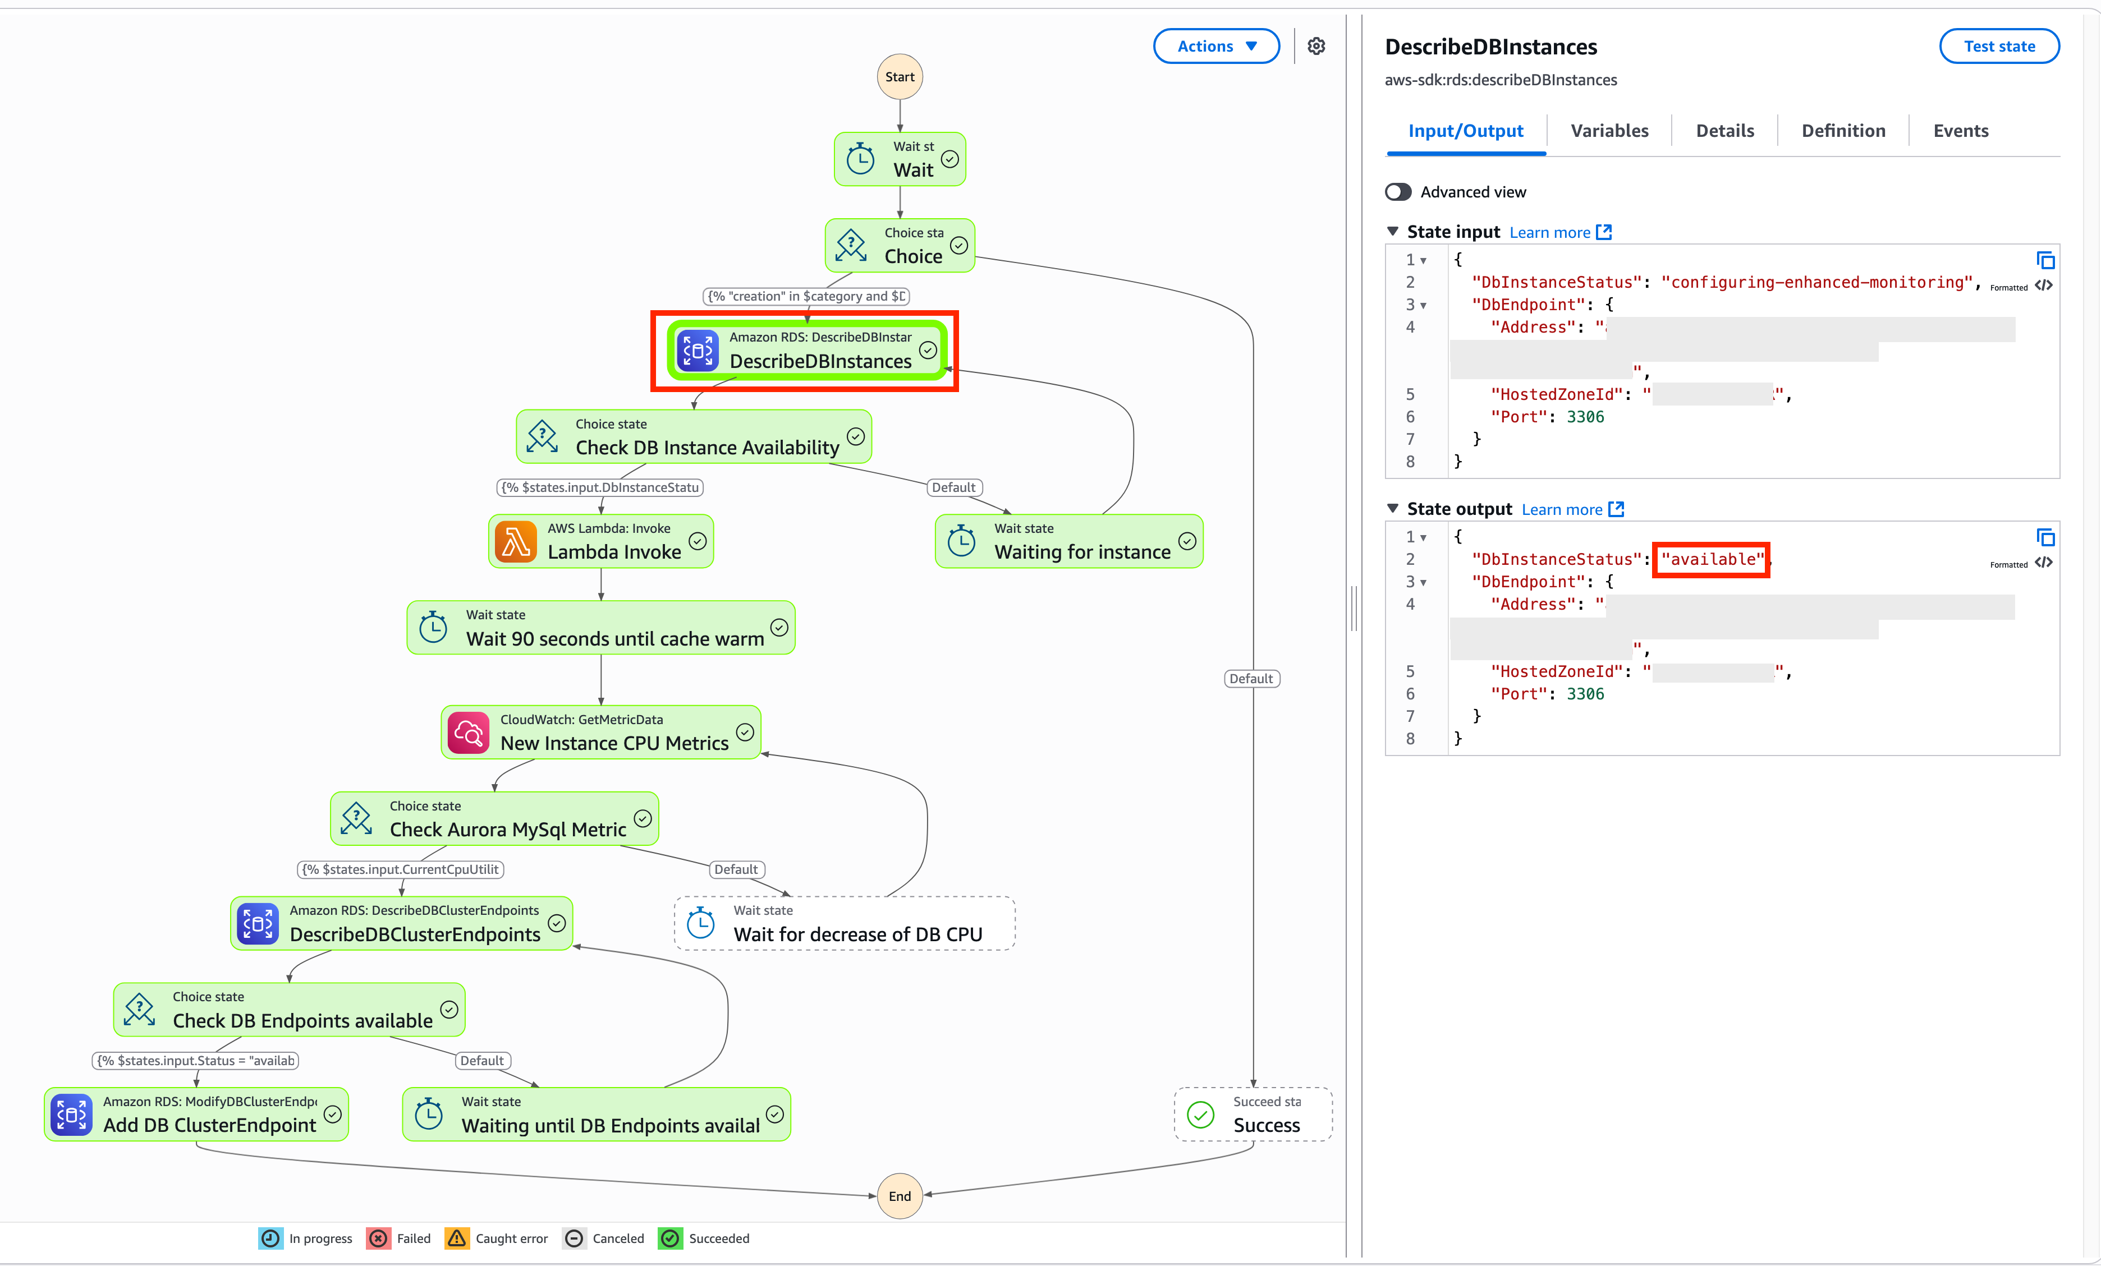Viewport: 2101px width, 1271px height.
Task: Fold DbEndpoint object in State output
Action: 1423,582
